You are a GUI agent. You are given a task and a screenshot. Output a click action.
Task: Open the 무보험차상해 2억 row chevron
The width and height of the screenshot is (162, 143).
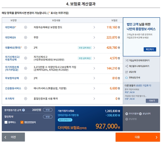point(94,78)
